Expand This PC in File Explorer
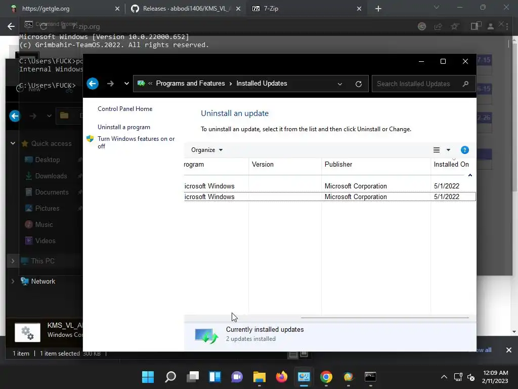 [13, 261]
